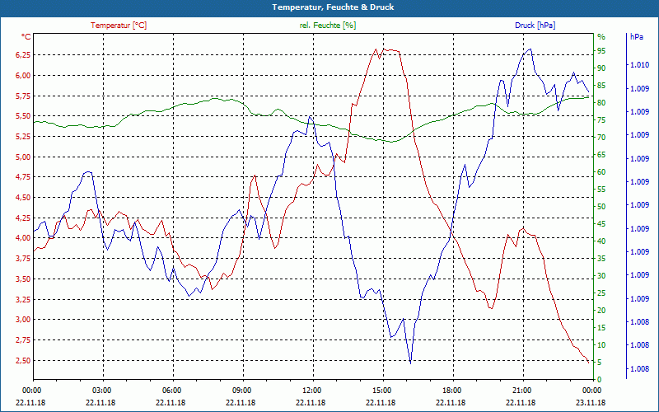Select the red "Temperatur [°C]" legend label

pos(119,26)
